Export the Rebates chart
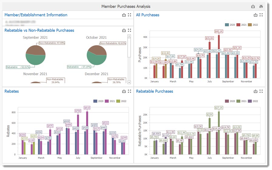 (124, 91)
